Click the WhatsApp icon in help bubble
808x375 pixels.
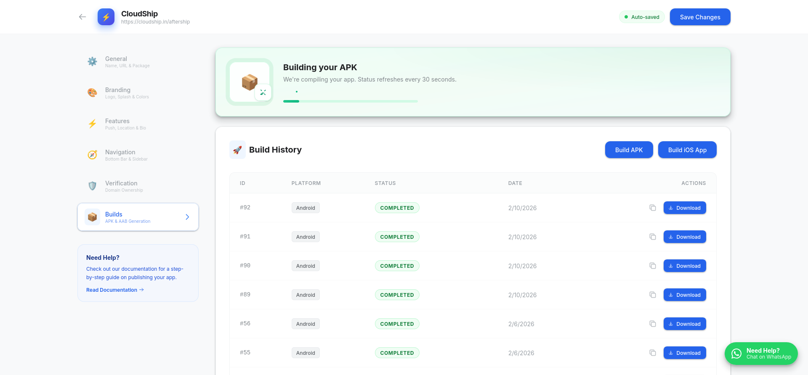(x=736, y=354)
